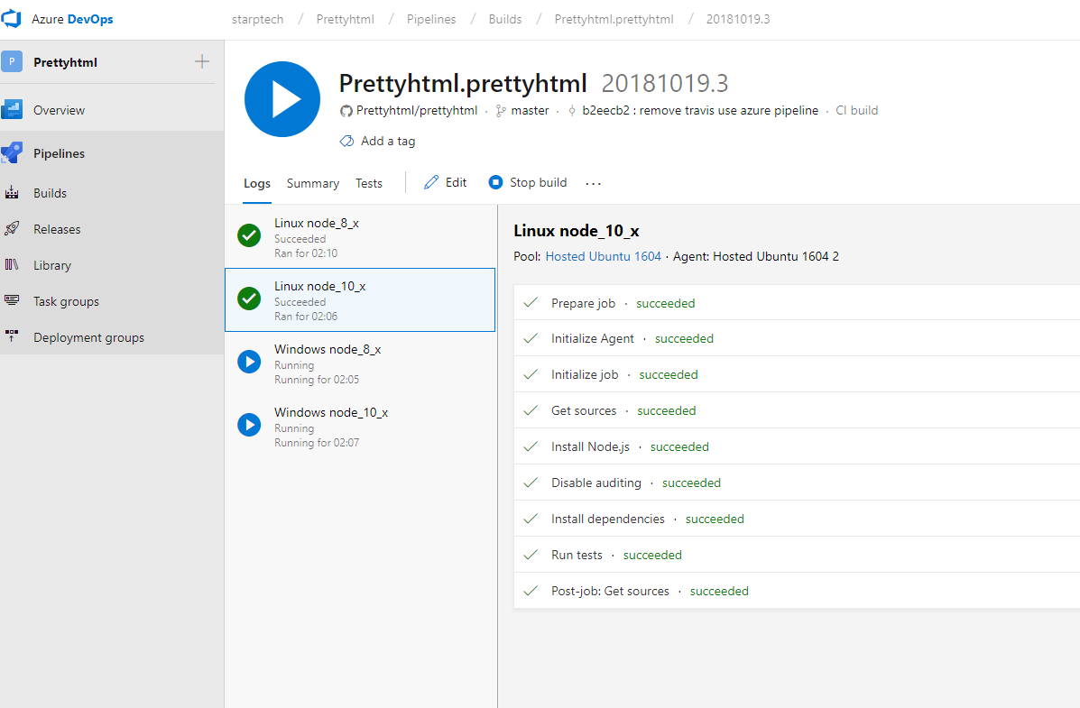Open the Prepare job step log
The width and height of the screenshot is (1080, 708).
pos(797,303)
